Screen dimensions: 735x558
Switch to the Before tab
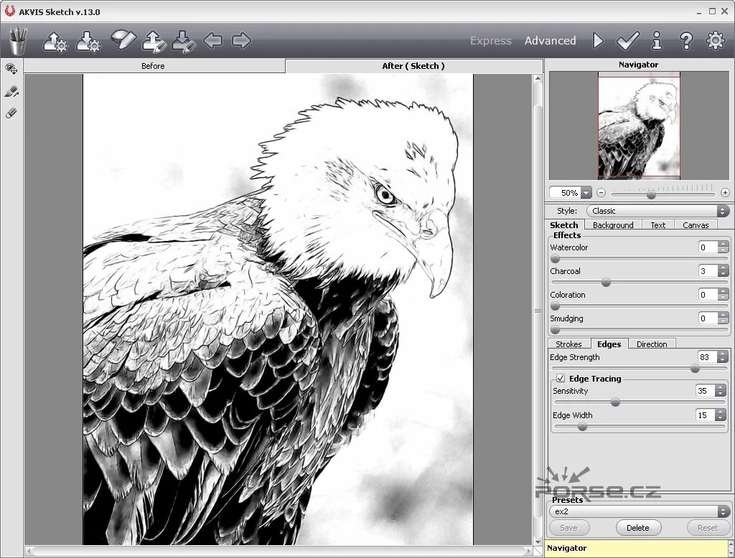click(153, 66)
